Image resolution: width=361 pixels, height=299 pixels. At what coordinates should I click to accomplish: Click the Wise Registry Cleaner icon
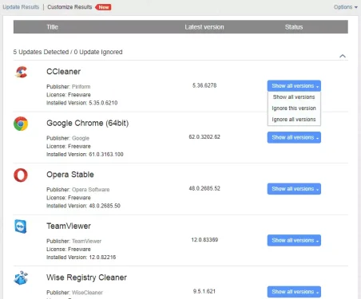(21, 278)
